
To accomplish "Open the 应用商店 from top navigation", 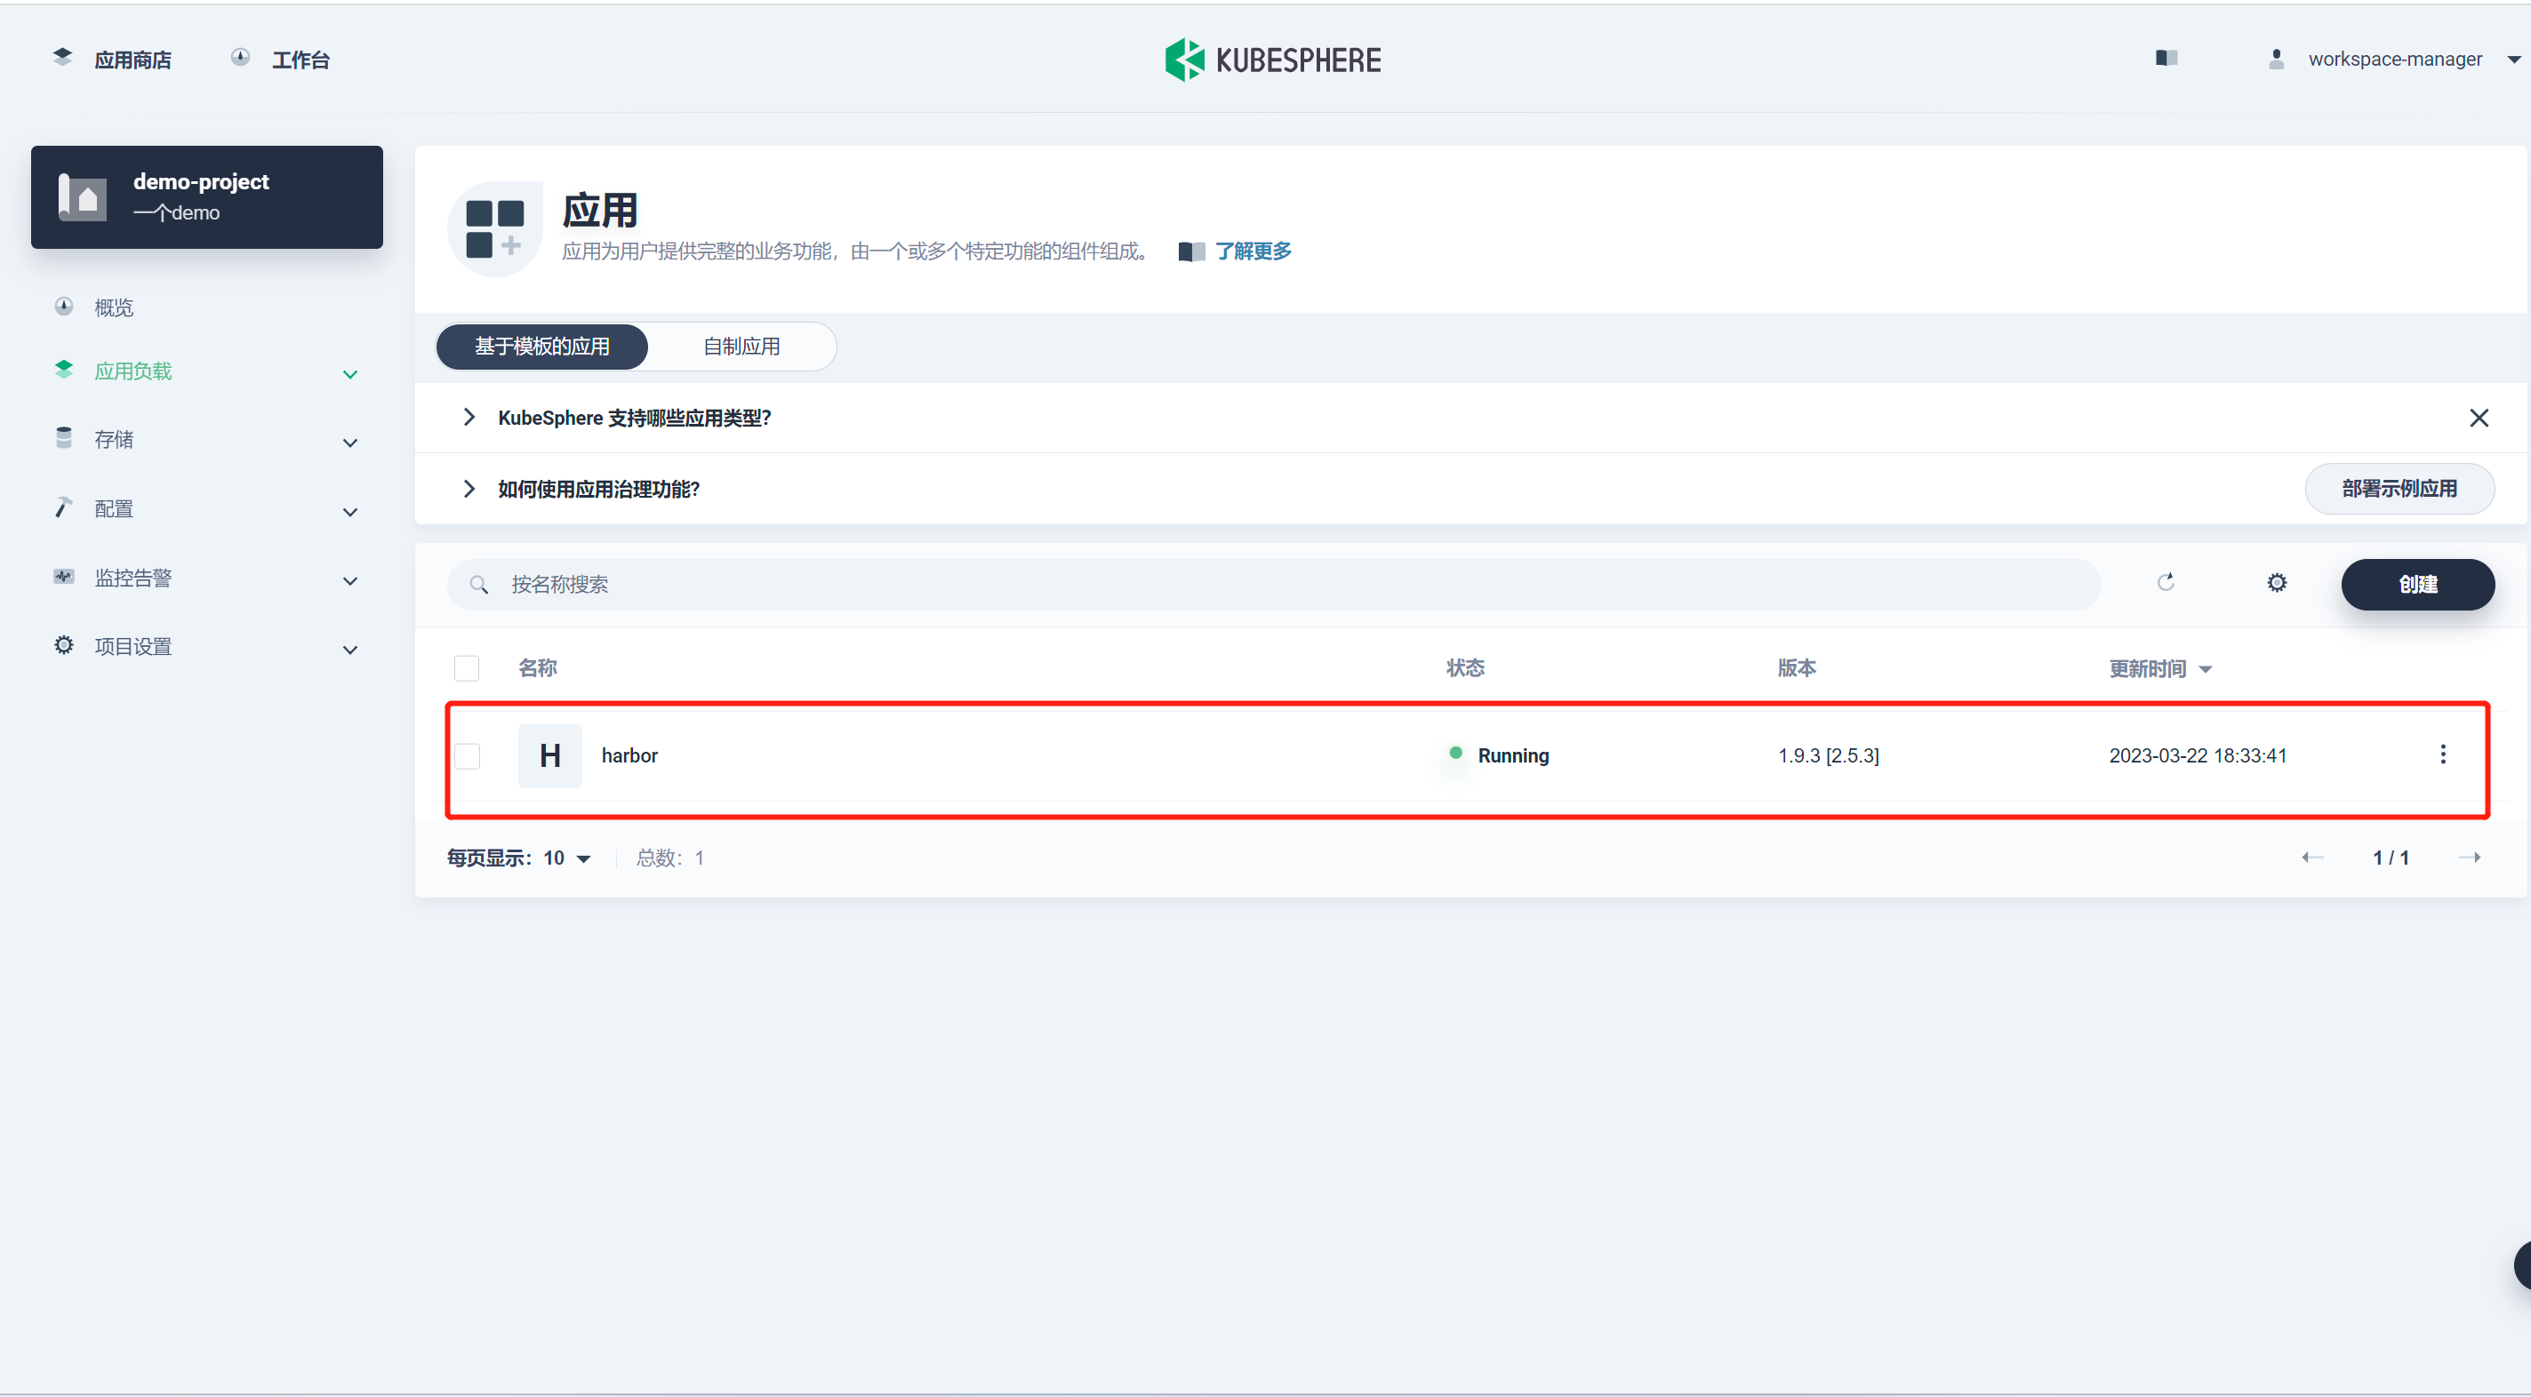I will tap(133, 59).
